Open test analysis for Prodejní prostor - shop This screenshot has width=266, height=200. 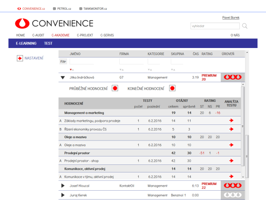coord(231,160)
